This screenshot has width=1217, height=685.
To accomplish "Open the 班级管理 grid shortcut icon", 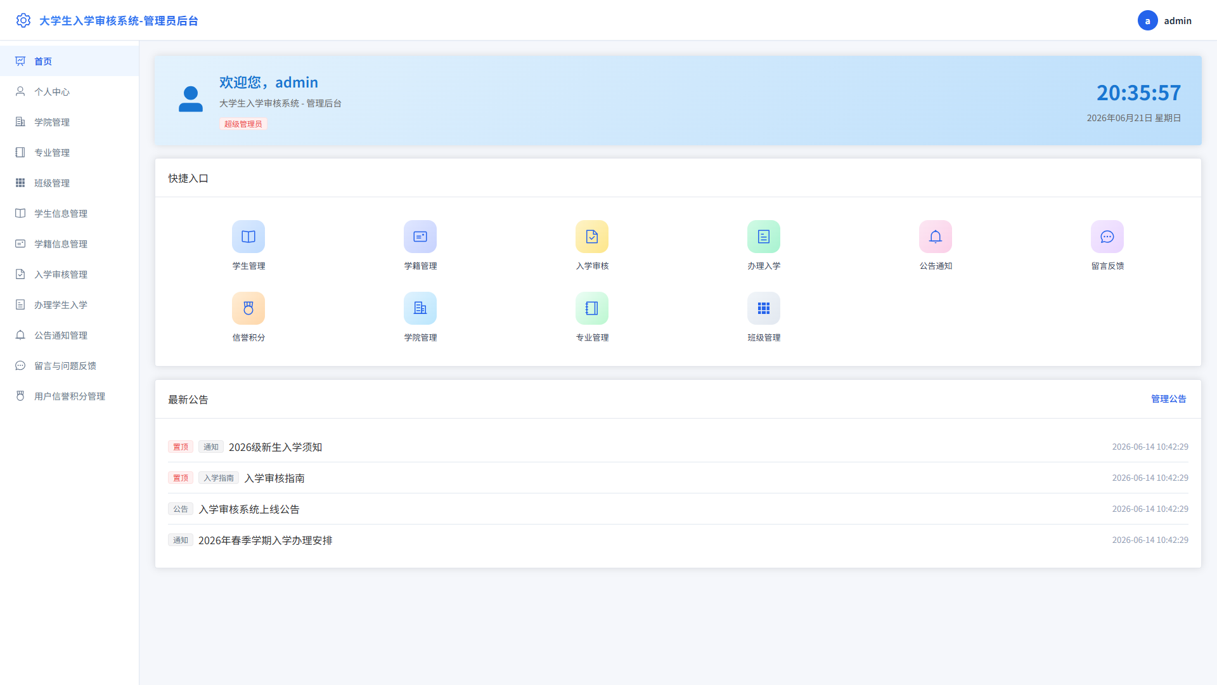I will [x=764, y=308].
